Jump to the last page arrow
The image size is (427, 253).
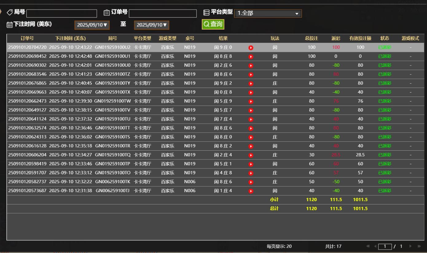point(419,246)
